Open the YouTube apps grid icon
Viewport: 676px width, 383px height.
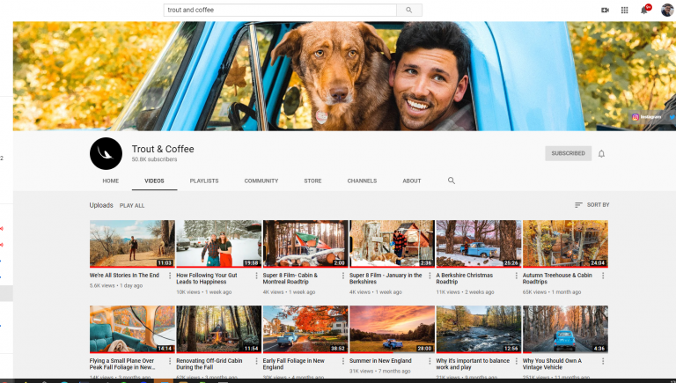click(625, 10)
